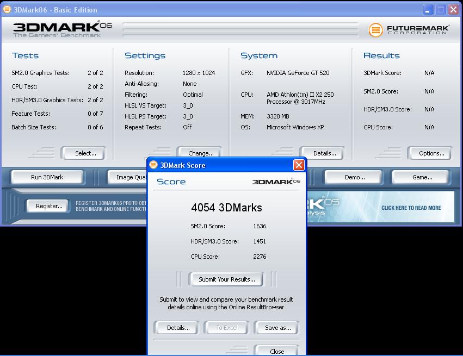Image resolution: width=463 pixels, height=356 pixels.
Task: Click the Click Here To Read More banner
Action: [x=411, y=208]
